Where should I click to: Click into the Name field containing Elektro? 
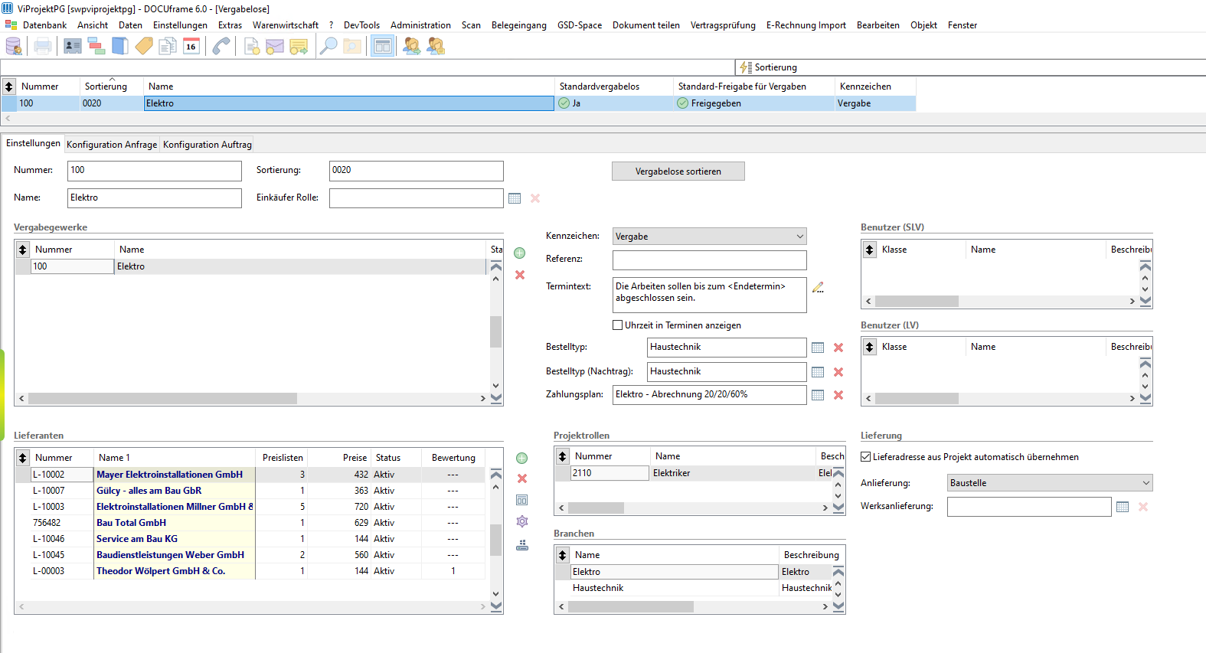tap(155, 198)
